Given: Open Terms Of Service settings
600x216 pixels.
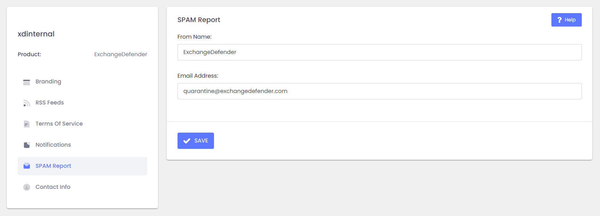Looking at the screenshot, I should (59, 124).
